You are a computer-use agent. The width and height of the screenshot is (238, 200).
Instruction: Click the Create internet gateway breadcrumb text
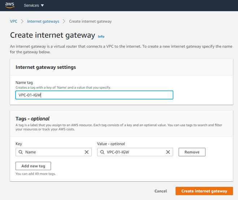click(90, 21)
